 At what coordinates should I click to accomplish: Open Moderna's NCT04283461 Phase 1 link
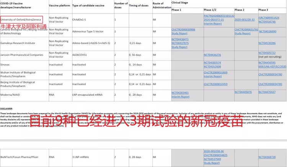click(180, 93)
